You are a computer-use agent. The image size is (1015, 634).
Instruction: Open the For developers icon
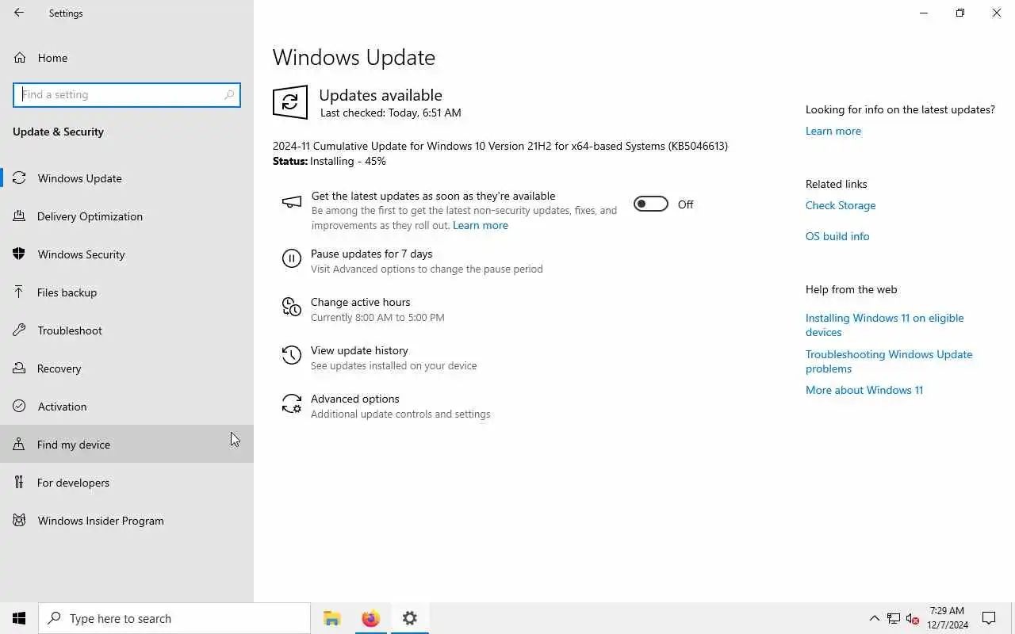pyautogui.click(x=20, y=483)
